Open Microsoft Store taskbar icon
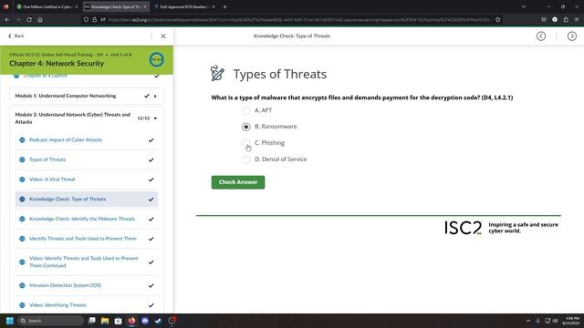 118,321
